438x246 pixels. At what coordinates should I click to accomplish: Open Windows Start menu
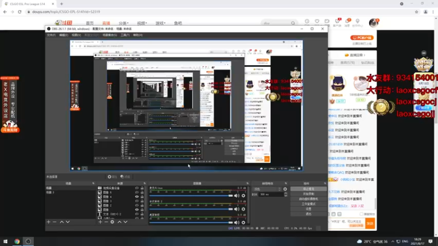click(5, 241)
